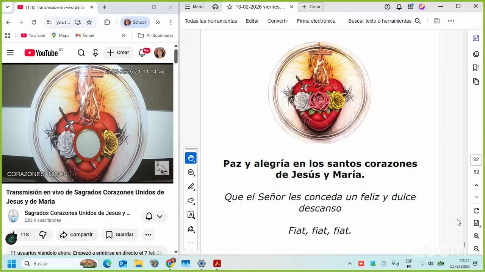Open the Gmail bookmark
Image resolution: width=485 pixels, height=272 pixels.
pyautogui.click(x=84, y=35)
